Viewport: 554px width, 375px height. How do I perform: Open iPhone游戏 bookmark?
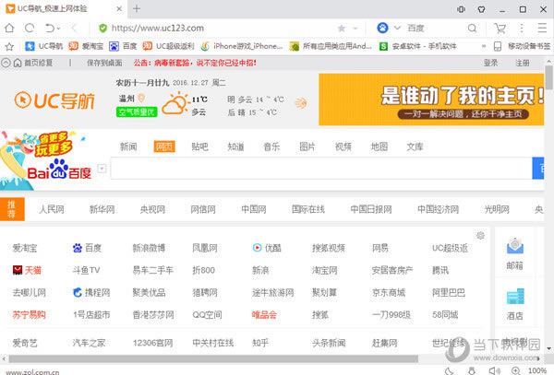(x=242, y=46)
